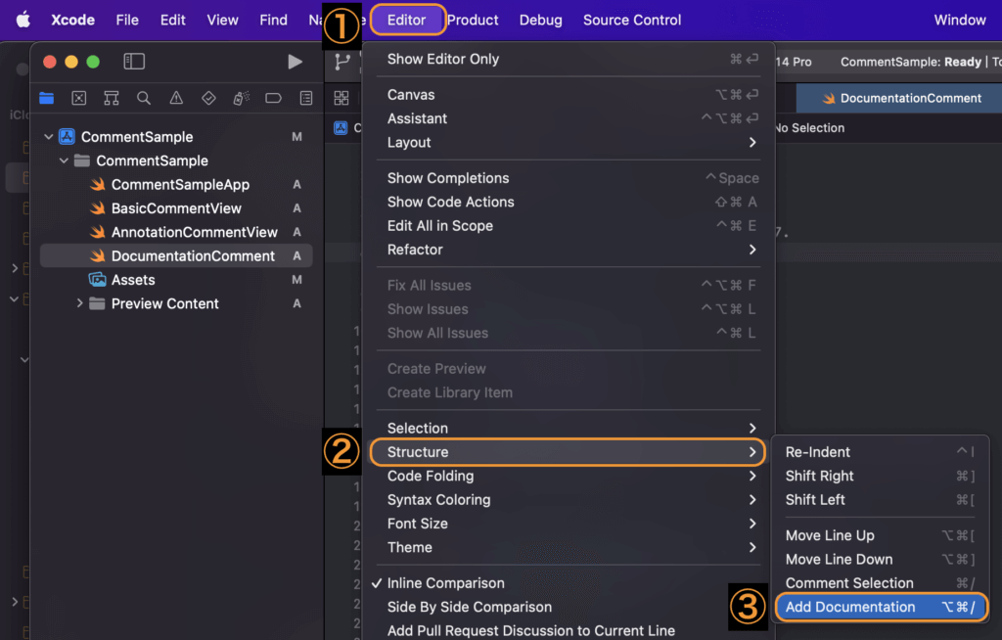Choose Comment Selection
1002x640 pixels.
pos(881,583)
